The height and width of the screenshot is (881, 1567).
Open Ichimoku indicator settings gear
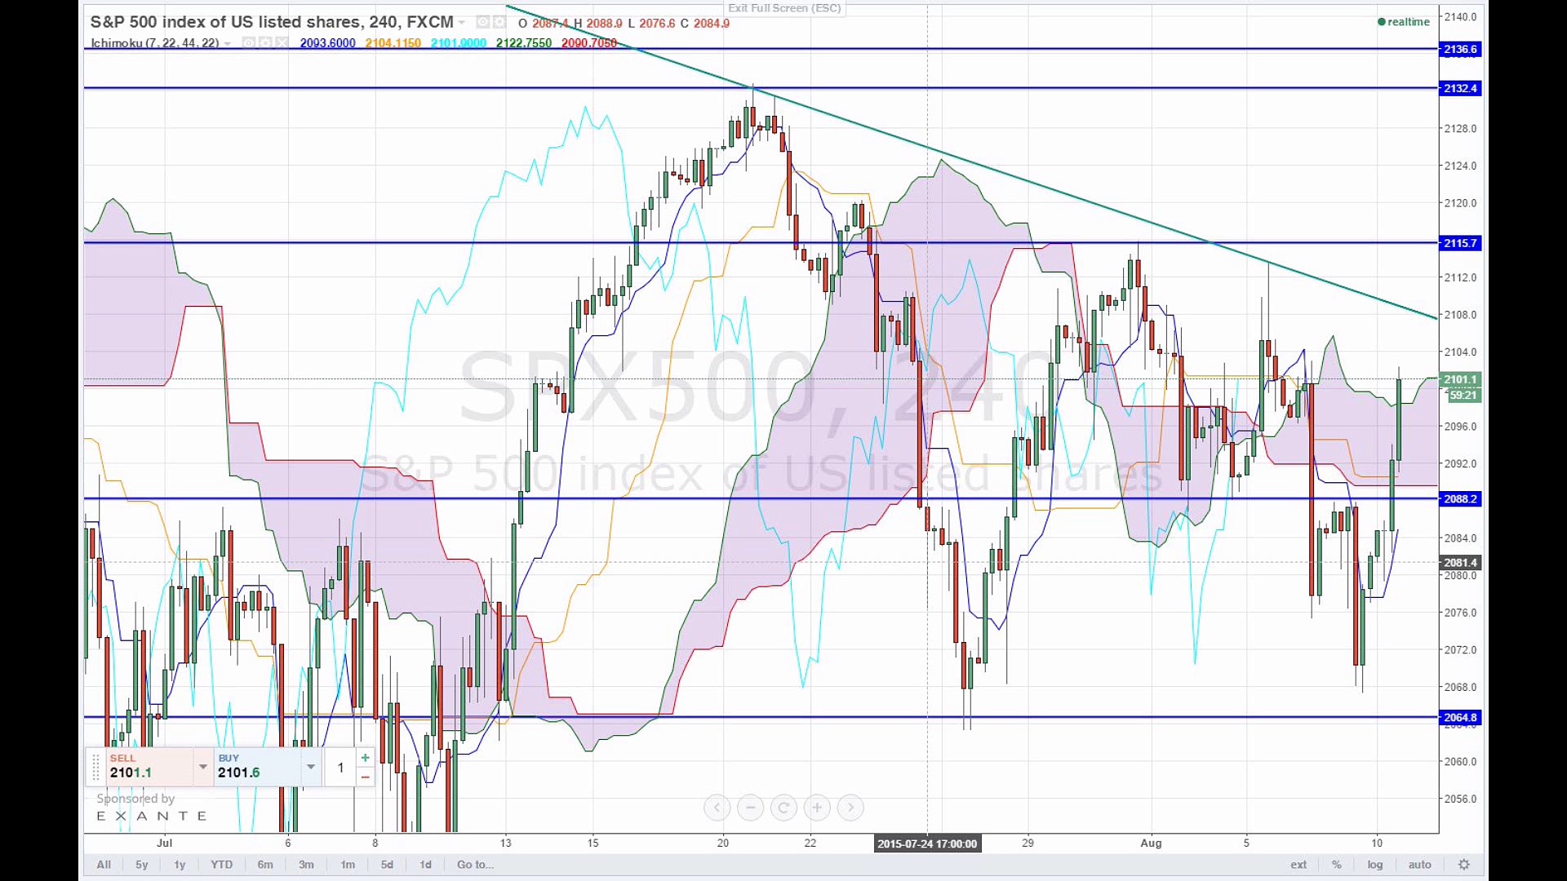(265, 42)
